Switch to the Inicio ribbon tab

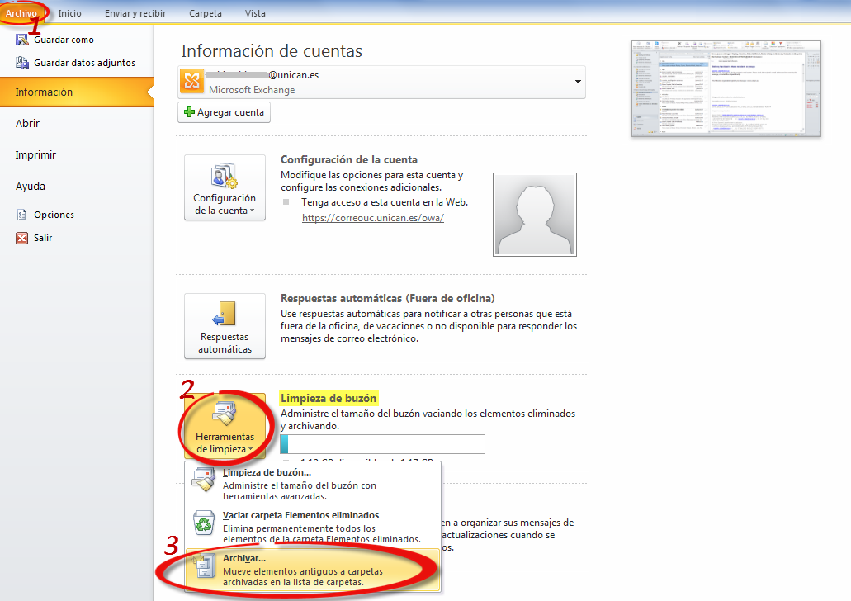70,13
